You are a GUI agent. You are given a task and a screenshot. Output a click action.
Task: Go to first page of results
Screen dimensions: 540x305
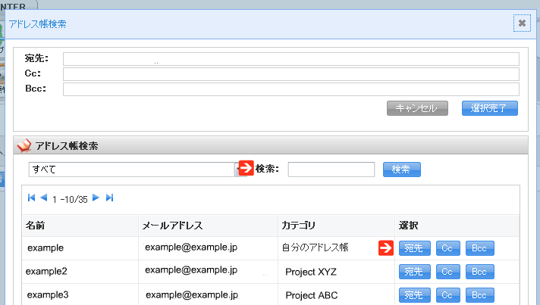tap(31, 198)
